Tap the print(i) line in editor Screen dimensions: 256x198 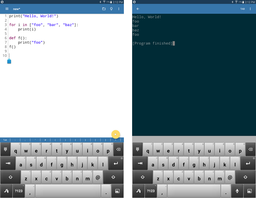[27, 29]
